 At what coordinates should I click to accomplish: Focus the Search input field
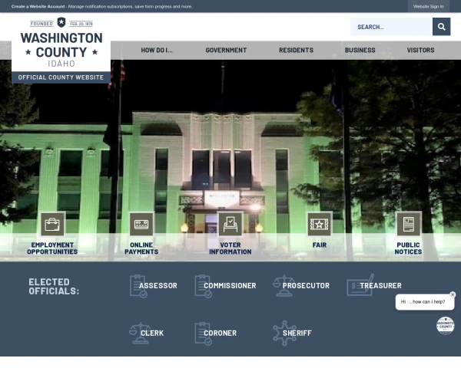tap(391, 27)
